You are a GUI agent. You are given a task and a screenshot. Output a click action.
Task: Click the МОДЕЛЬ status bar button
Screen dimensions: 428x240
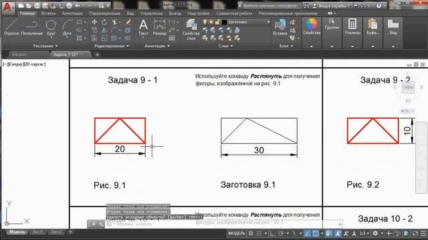[236, 233]
